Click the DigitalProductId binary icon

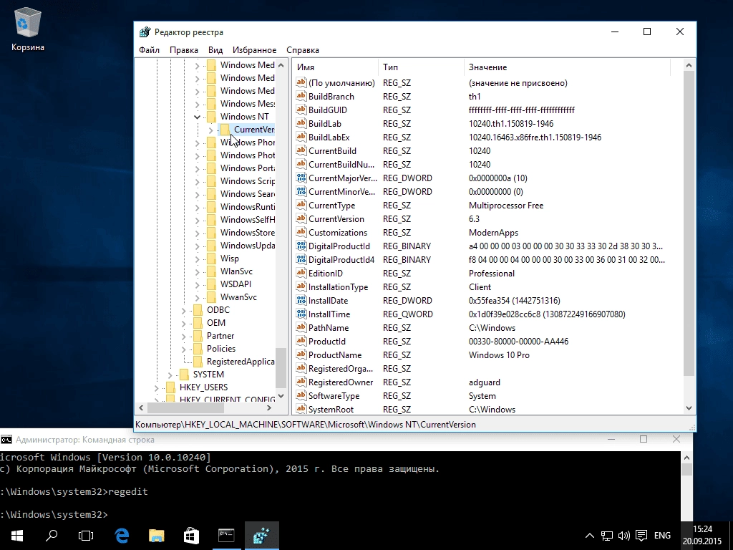pos(301,246)
